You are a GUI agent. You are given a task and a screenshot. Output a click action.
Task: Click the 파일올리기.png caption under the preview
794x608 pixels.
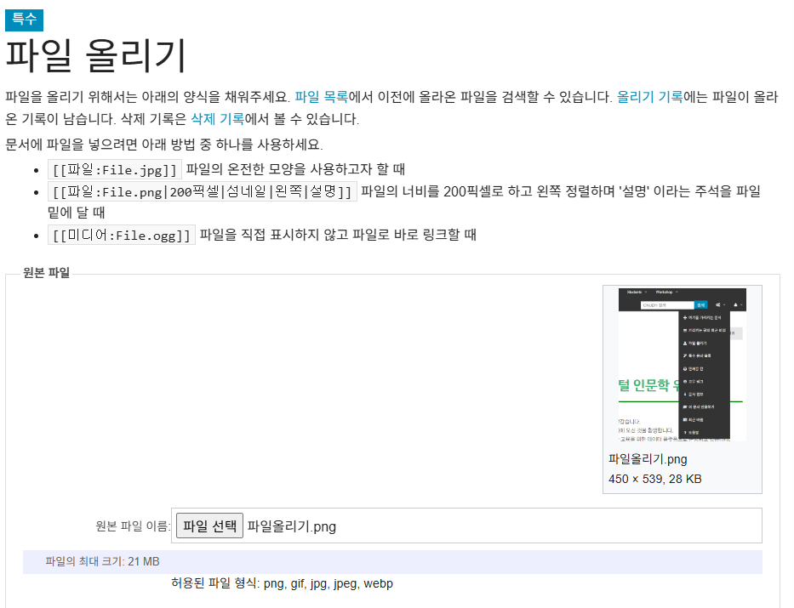click(648, 459)
